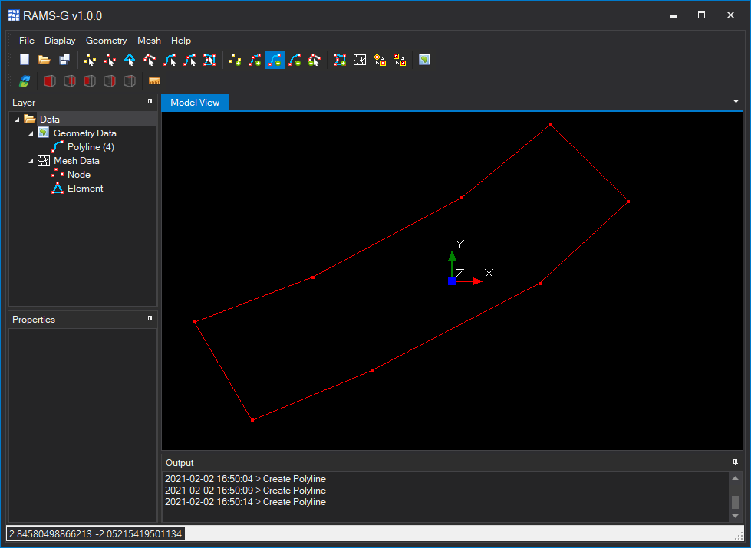Click the Output panel scrollbar down arrow
Screen dimensions: 751x548
point(735,516)
